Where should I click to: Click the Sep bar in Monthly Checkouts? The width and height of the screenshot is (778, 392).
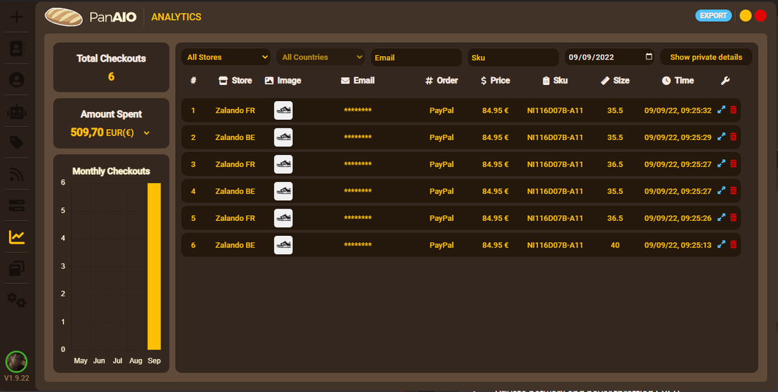click(x=154, y=266)
